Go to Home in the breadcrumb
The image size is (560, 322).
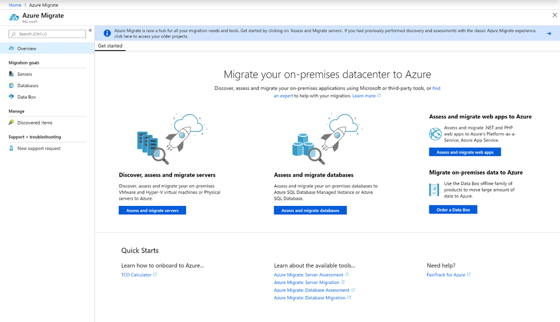15,5
